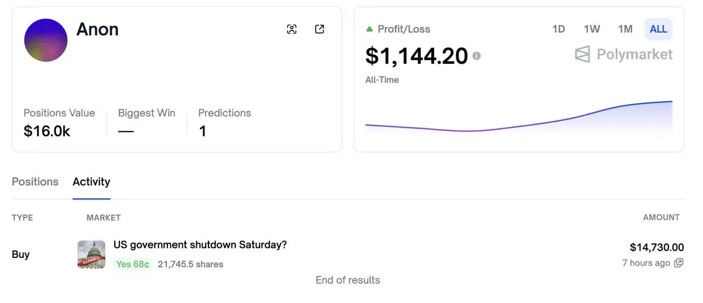The height and width of the screenshot is (303, 703).
Task: Click the green Profit/Loss triangle icon
Action: pyautogui.click(x=369, y=29)
